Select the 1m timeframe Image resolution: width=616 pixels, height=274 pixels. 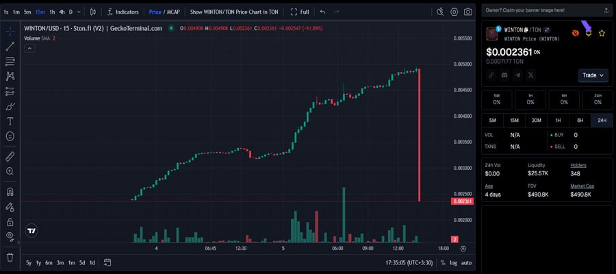click(16, 12)
